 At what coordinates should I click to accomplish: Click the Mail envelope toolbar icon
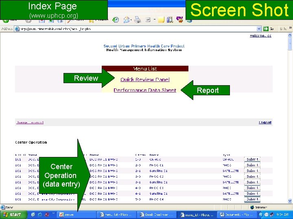click(x=127, y=20)
